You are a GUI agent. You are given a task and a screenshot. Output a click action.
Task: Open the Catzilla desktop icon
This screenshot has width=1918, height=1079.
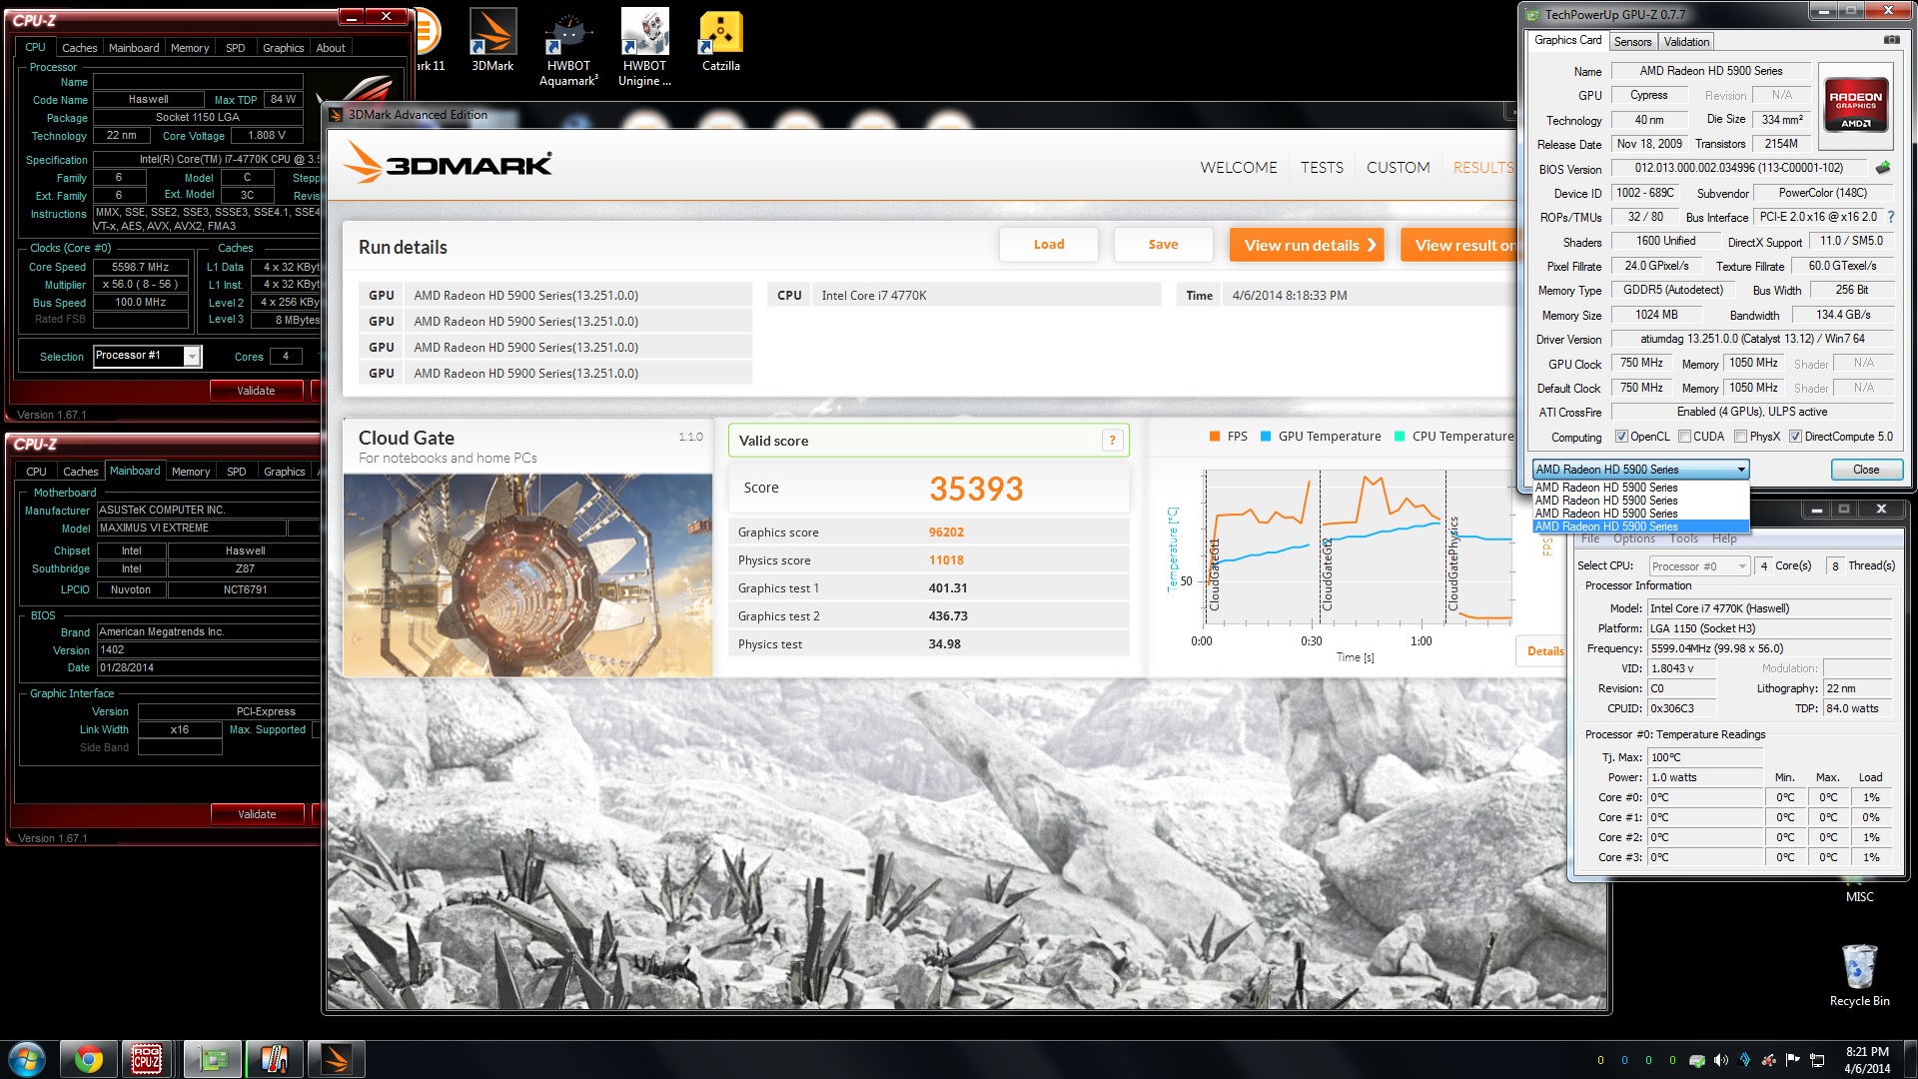[x=720, y=40]
